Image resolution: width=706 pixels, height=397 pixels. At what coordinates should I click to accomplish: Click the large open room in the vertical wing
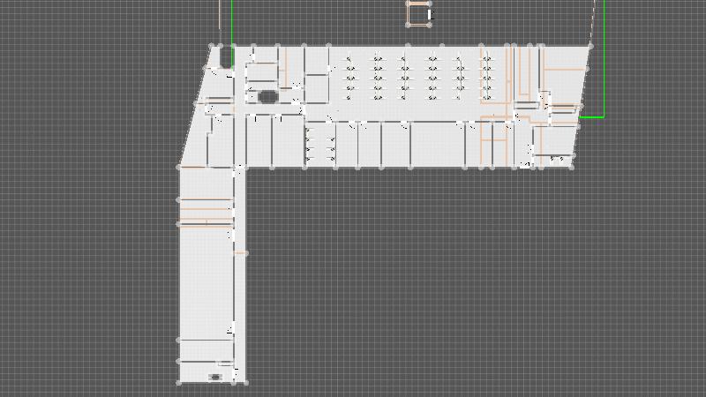[207, 282]
